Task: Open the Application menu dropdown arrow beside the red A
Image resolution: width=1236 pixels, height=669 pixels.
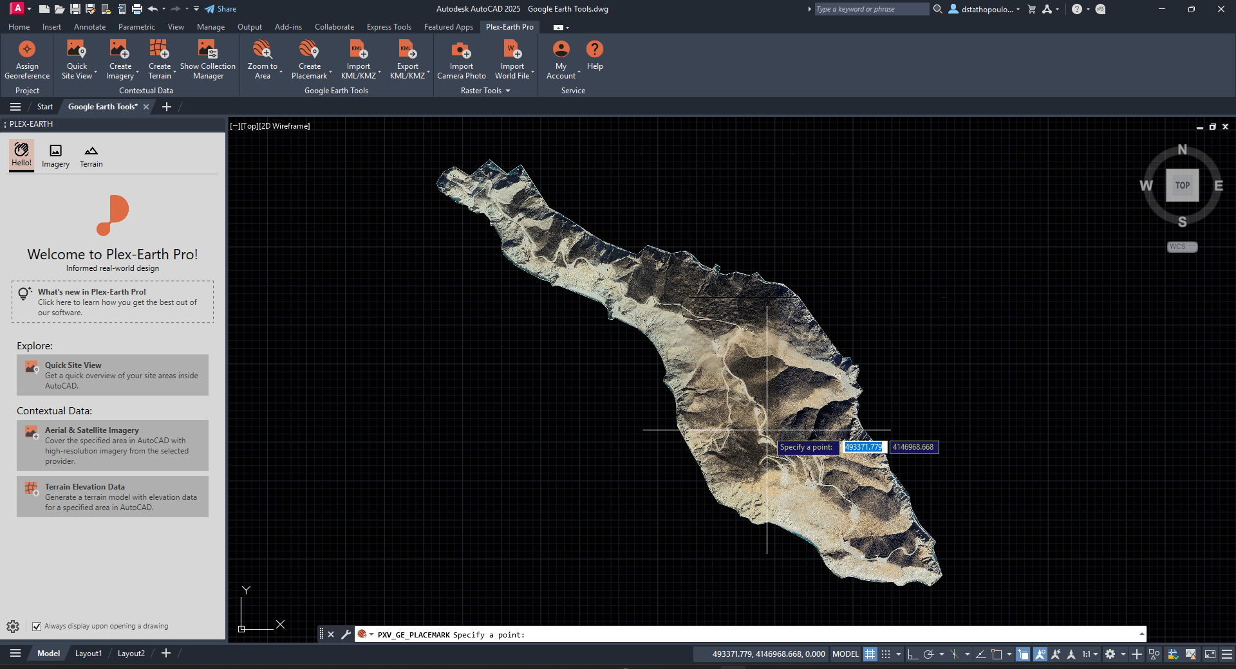Action: point(29,9)
